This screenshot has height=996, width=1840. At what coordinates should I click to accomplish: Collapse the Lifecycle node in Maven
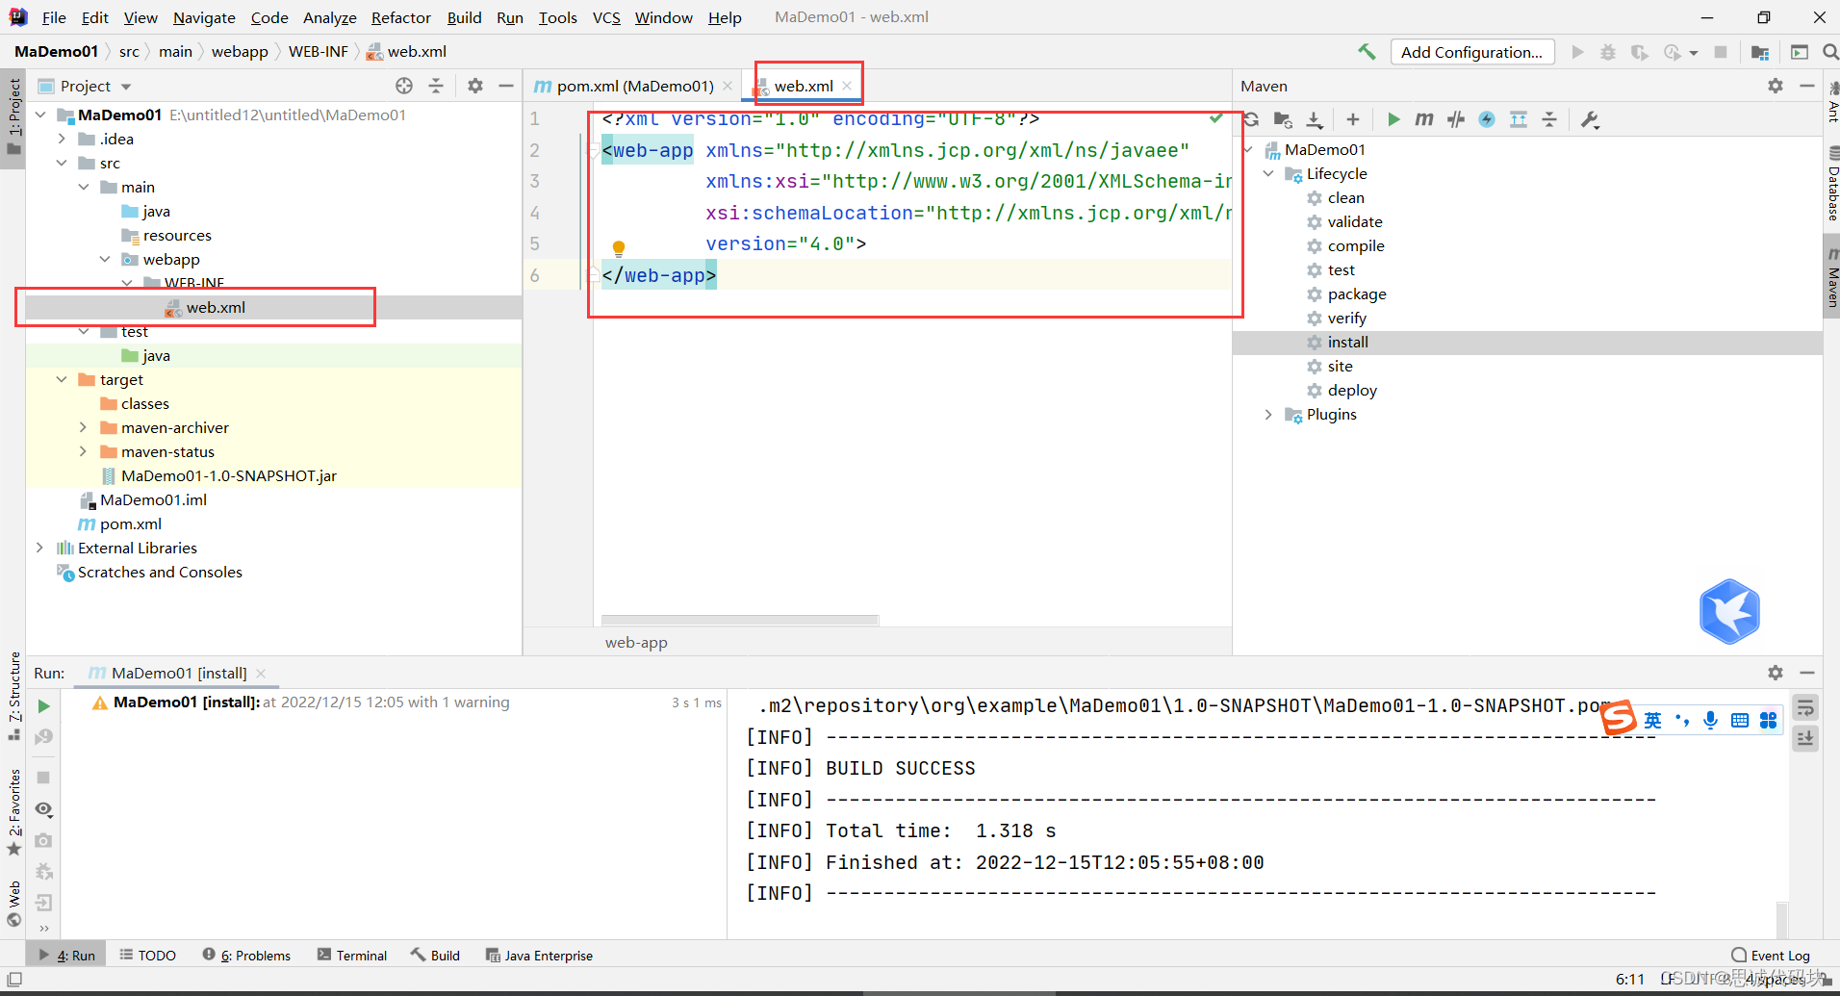click(x=1268, y=173)
